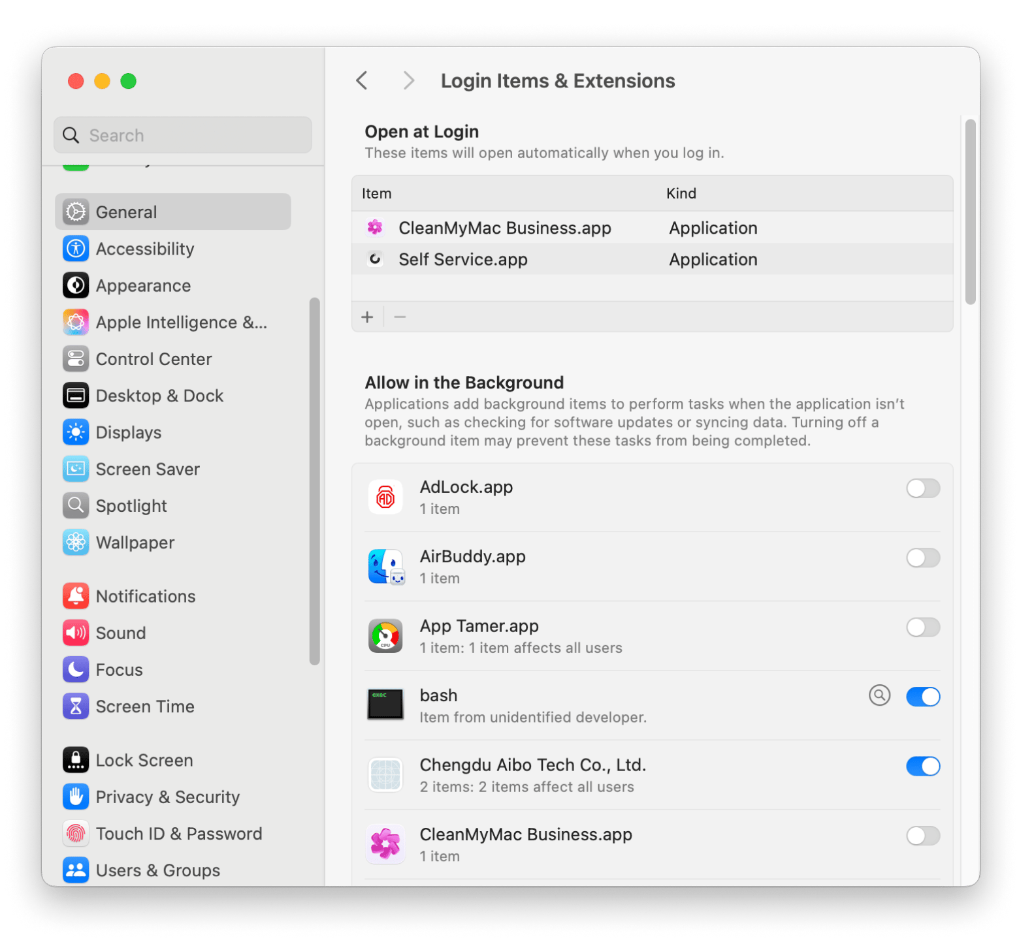Select General in the sidebar
The width and height of the screenshot is (1019, 948).
[x=173, y=212]
